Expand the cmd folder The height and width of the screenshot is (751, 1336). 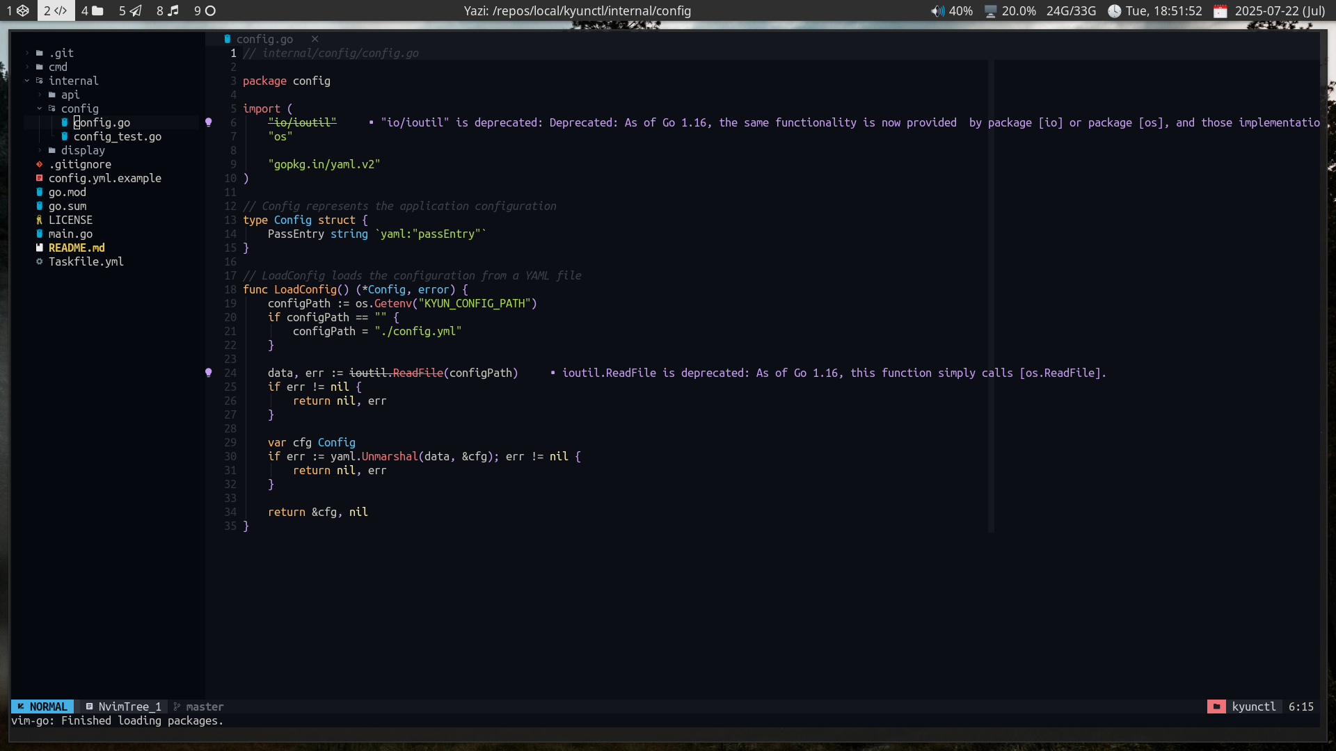pos(27,67)
